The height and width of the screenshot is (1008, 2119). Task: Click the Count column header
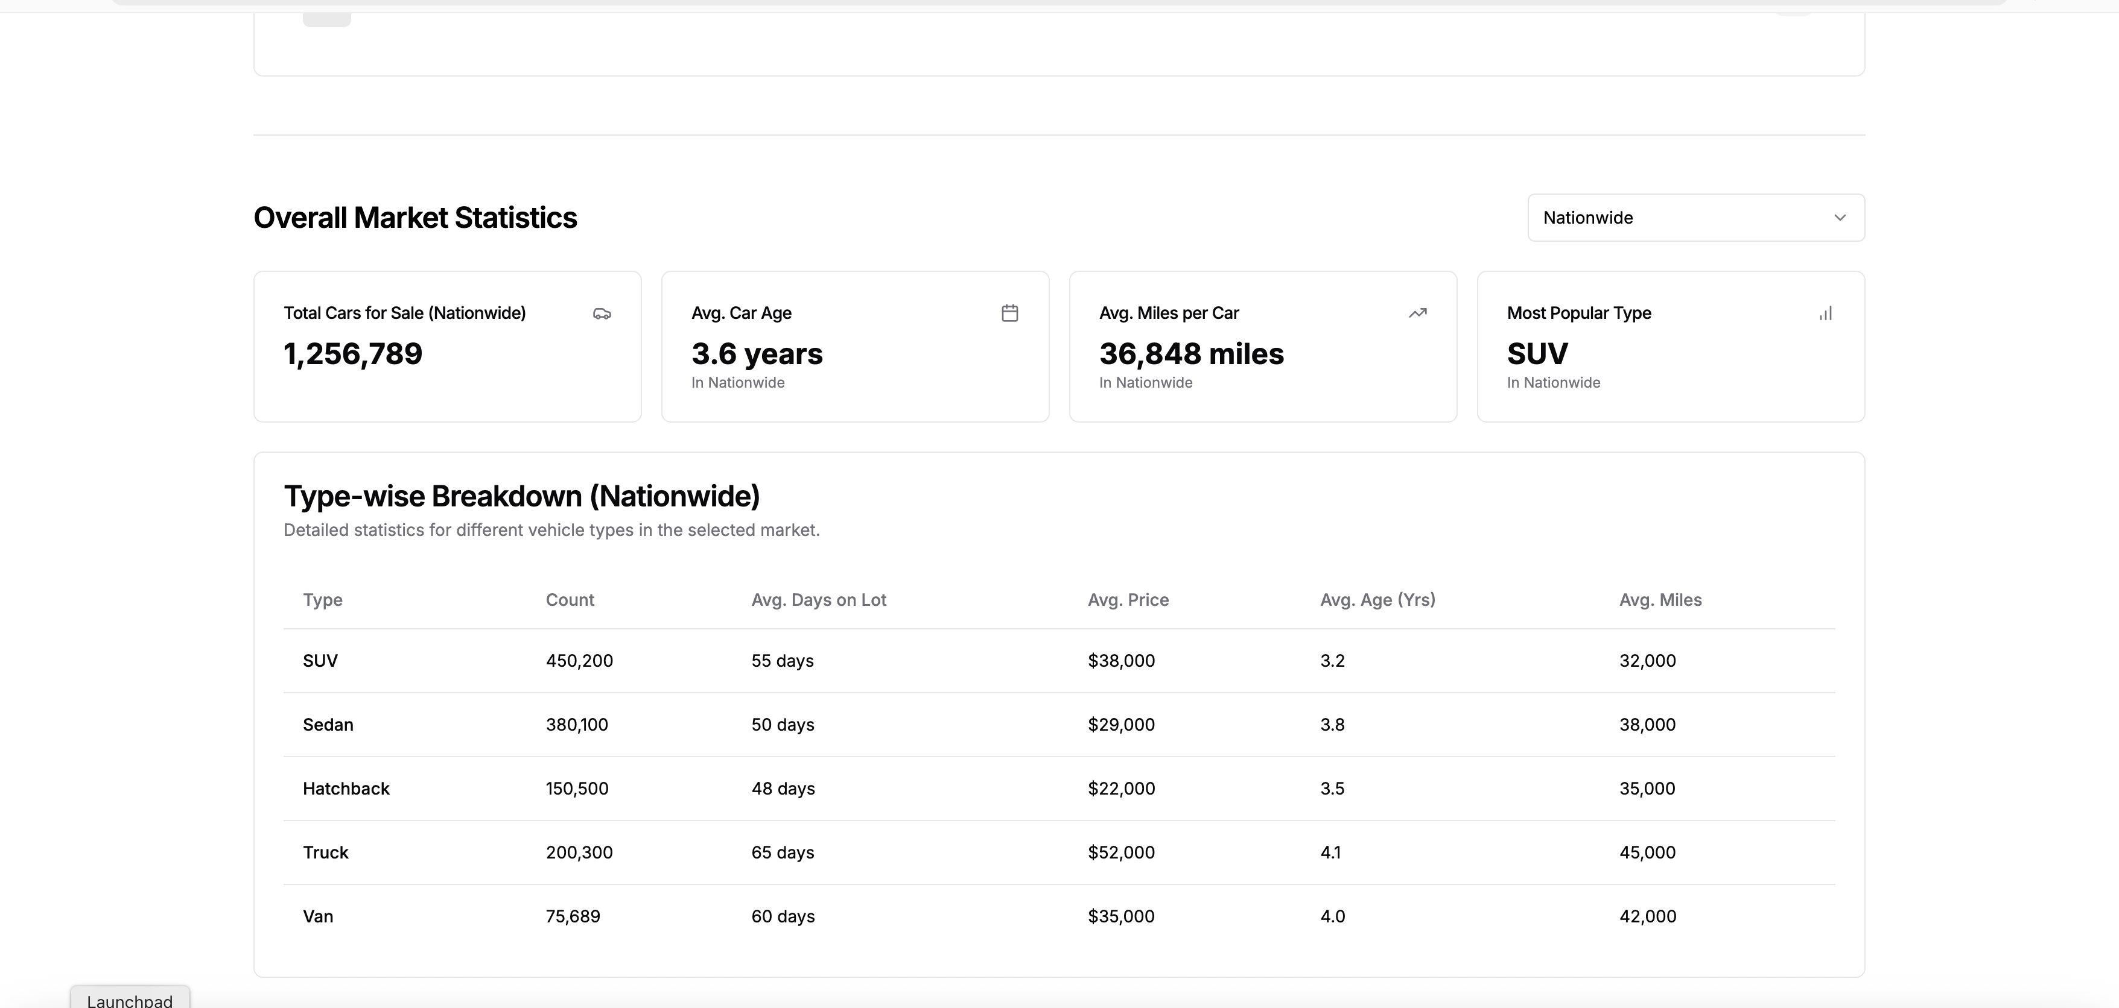point(569,600)
